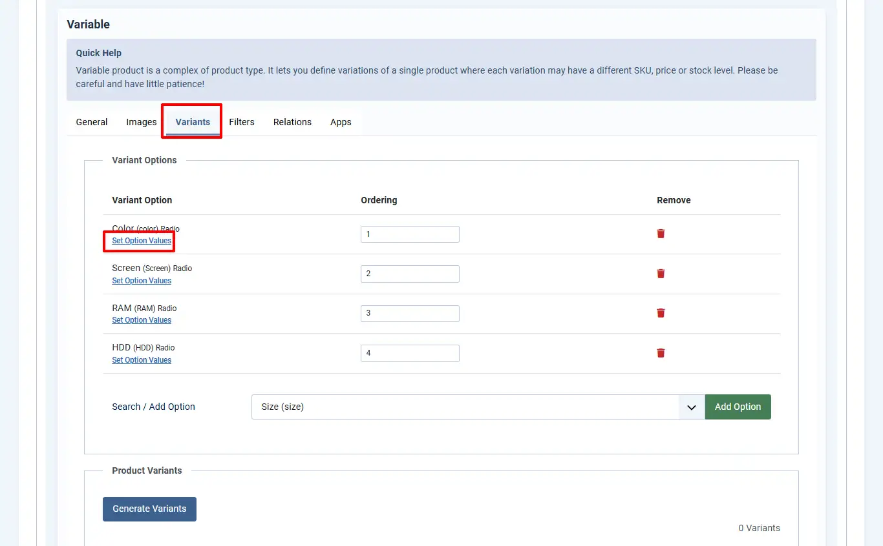Click Set Option Values under RAM
The image size is (883, 546).
(x=142, y=320)
